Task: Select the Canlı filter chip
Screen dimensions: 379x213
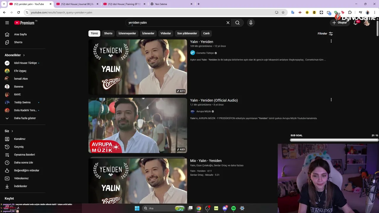Action: [206, 33]
